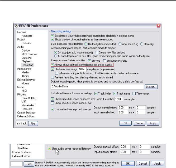The image size is (176, 168).
Task: Click the Browse... button
Action: tap(151, 87)
